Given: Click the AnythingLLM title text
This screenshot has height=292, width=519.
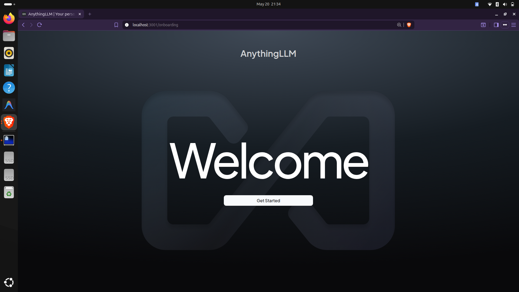Looking at the screenshot, I should 268,54.
